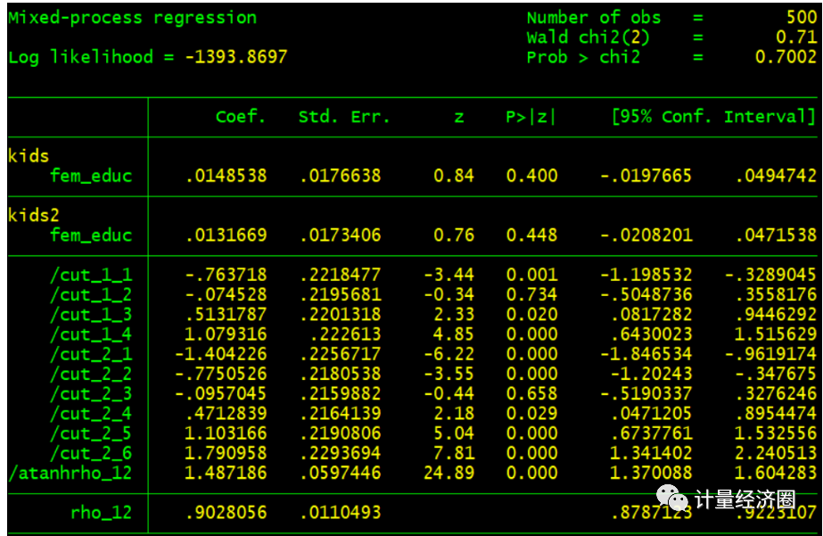Click the "Prob > chi2" value 0.7002
Image resolution: width=823 pixels, height=536 pixels.
[785, 57]
